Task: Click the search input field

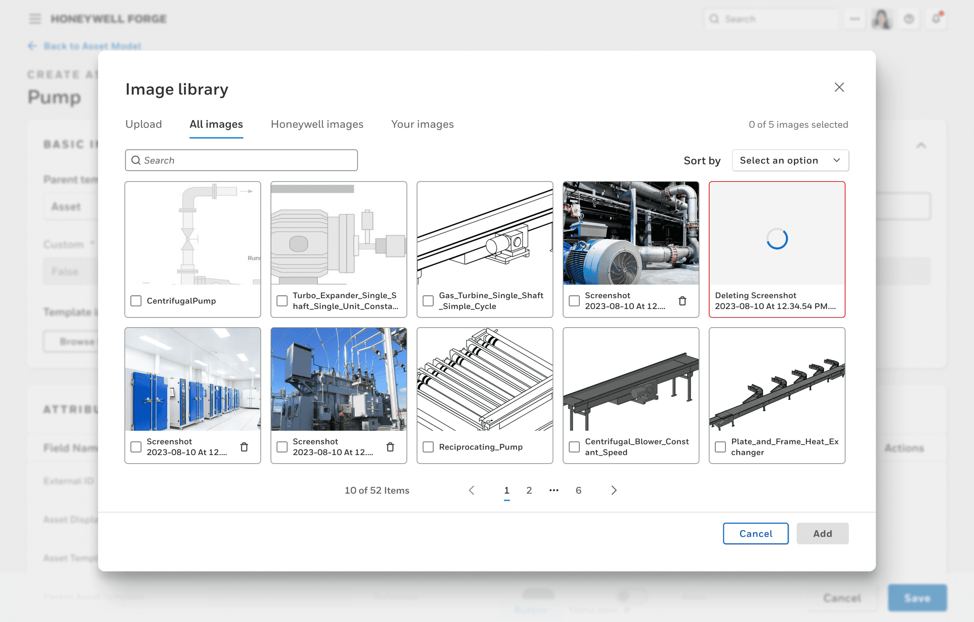Action: (x=241, y=160)
